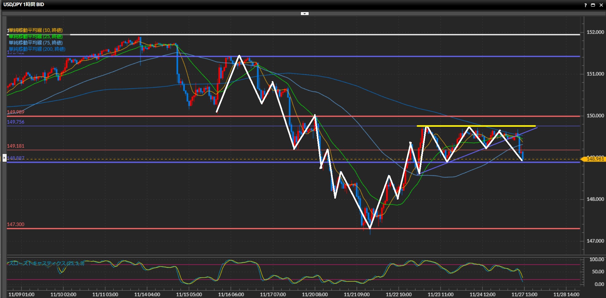Open help via the question mark icon
The width and height of the screenshot is (606, 298).
[585, 5]
